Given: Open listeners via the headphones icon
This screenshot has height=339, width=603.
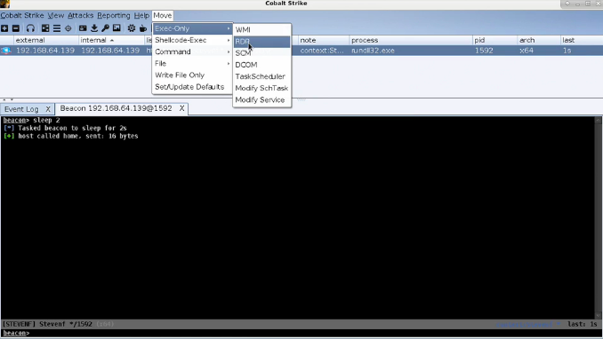Looking at the screenshot, I should (x=30, y=28).
